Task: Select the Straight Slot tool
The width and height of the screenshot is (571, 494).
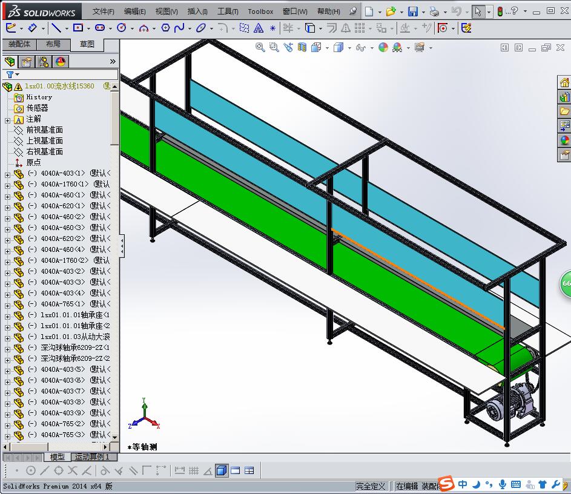Action: 100,28
